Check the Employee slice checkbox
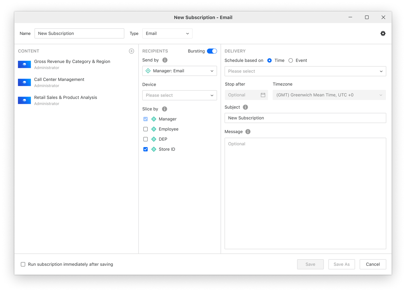406x292 pixels. 146,129
